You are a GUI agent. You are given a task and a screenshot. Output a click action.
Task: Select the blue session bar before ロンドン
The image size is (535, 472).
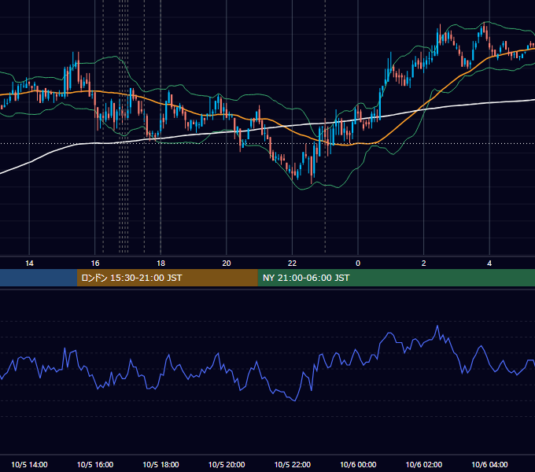click(39, 278)
